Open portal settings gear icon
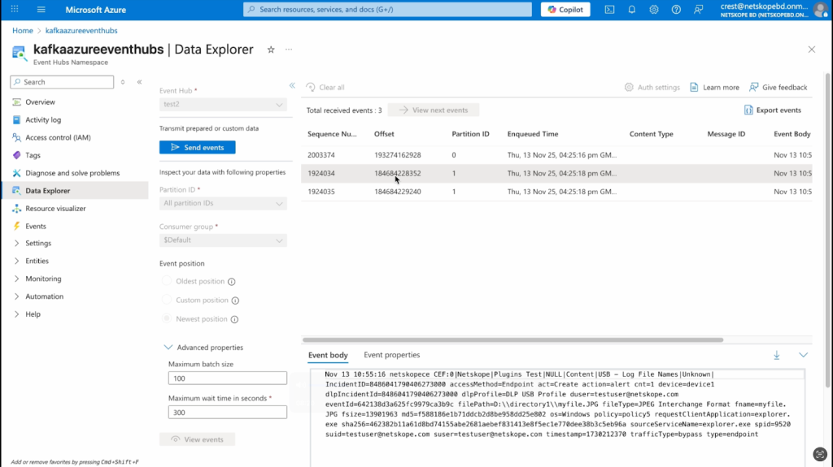This screenshot has height=467, width=833. click(654, 10)
